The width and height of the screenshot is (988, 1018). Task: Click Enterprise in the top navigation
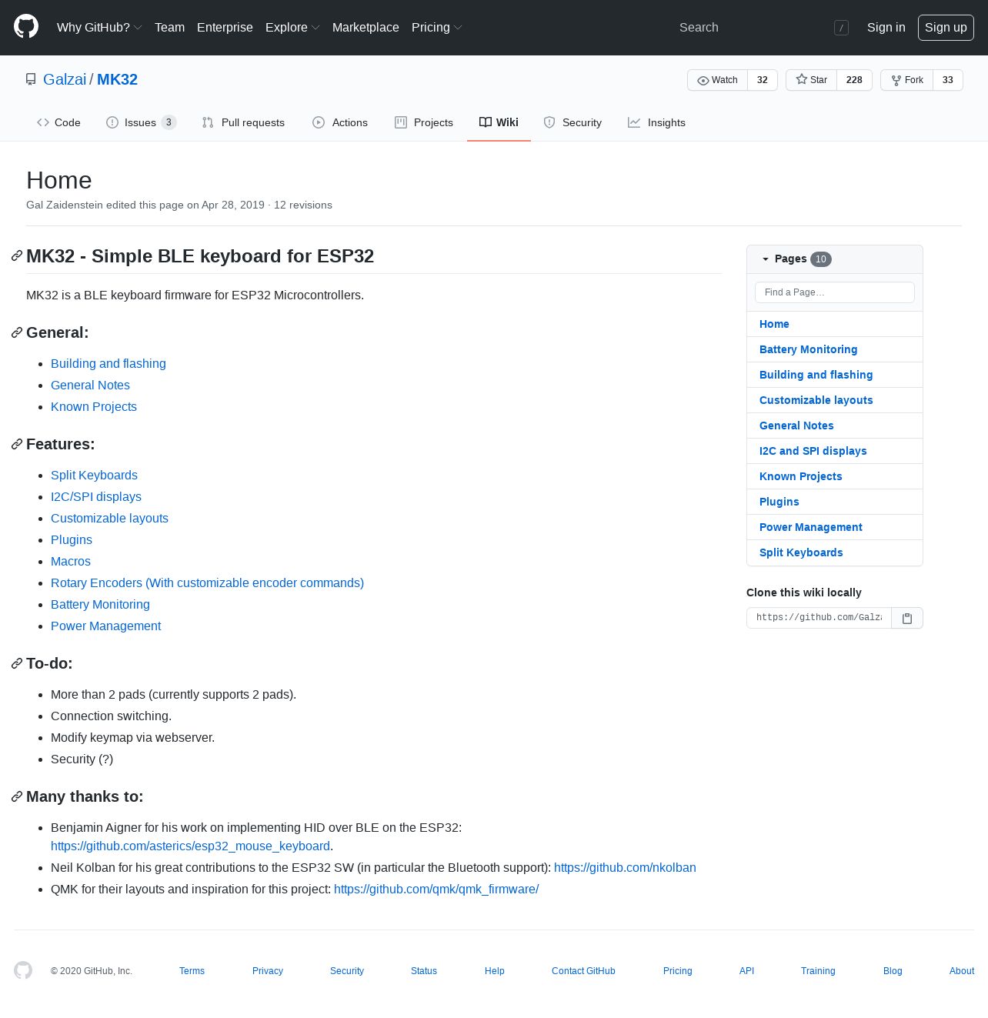click(x=225, y=27)
